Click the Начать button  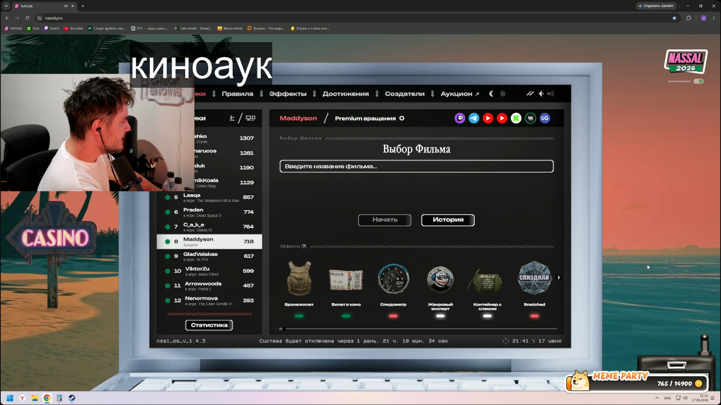tap(385, 220)
